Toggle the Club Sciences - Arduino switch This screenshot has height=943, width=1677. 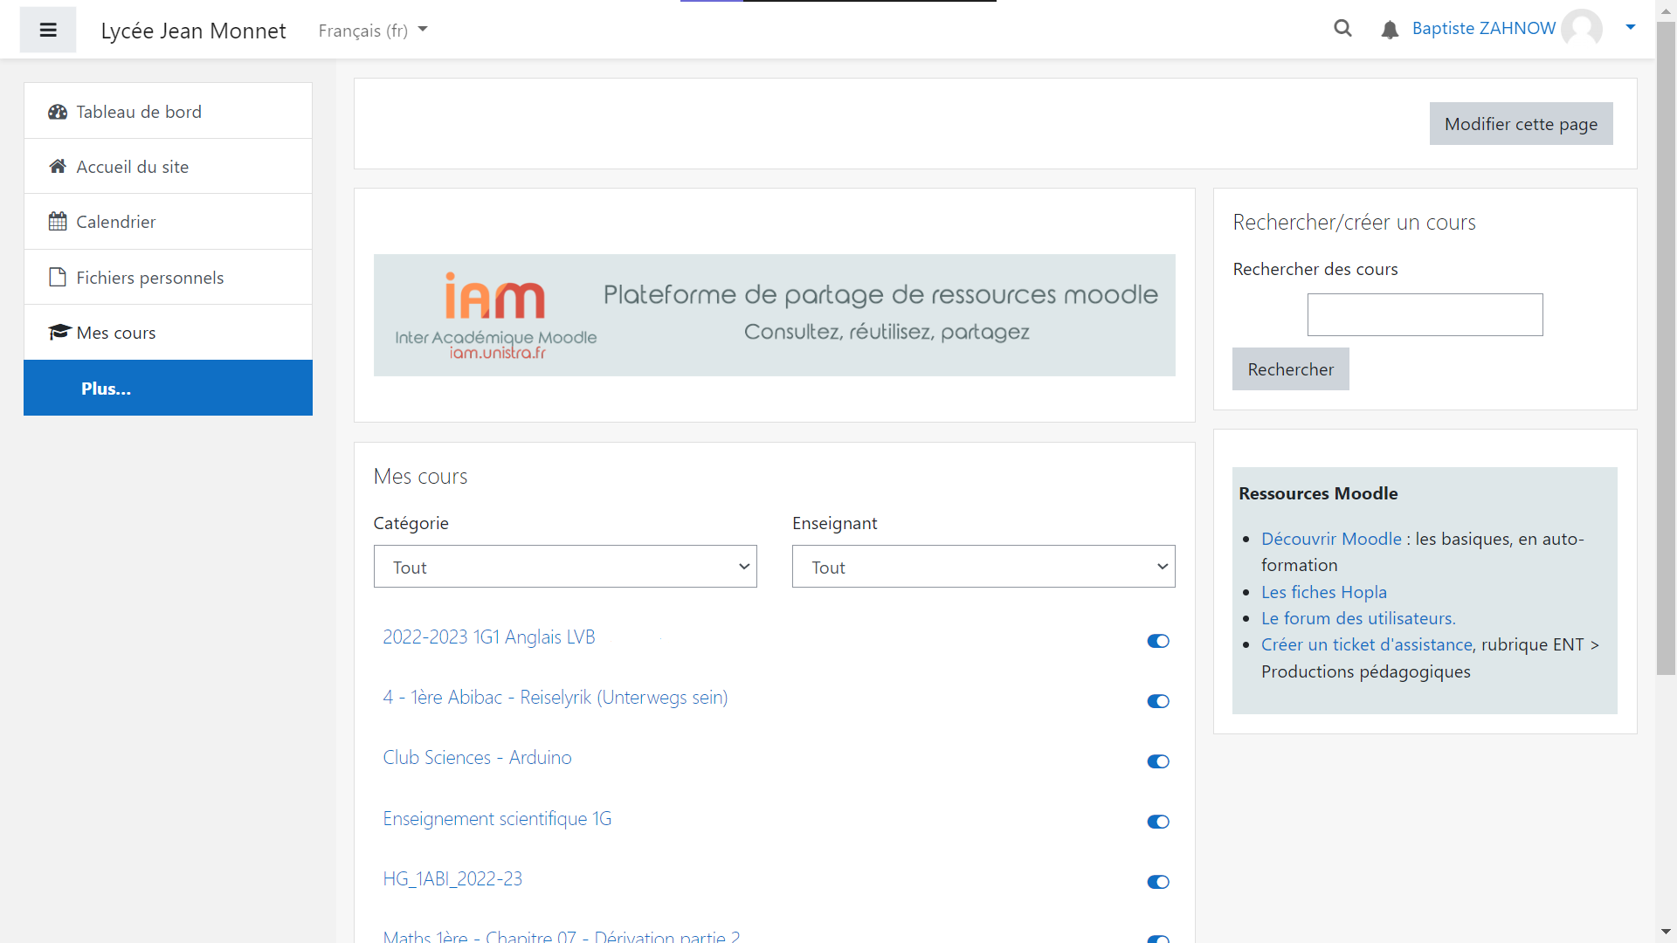[x=1158, y=761]
